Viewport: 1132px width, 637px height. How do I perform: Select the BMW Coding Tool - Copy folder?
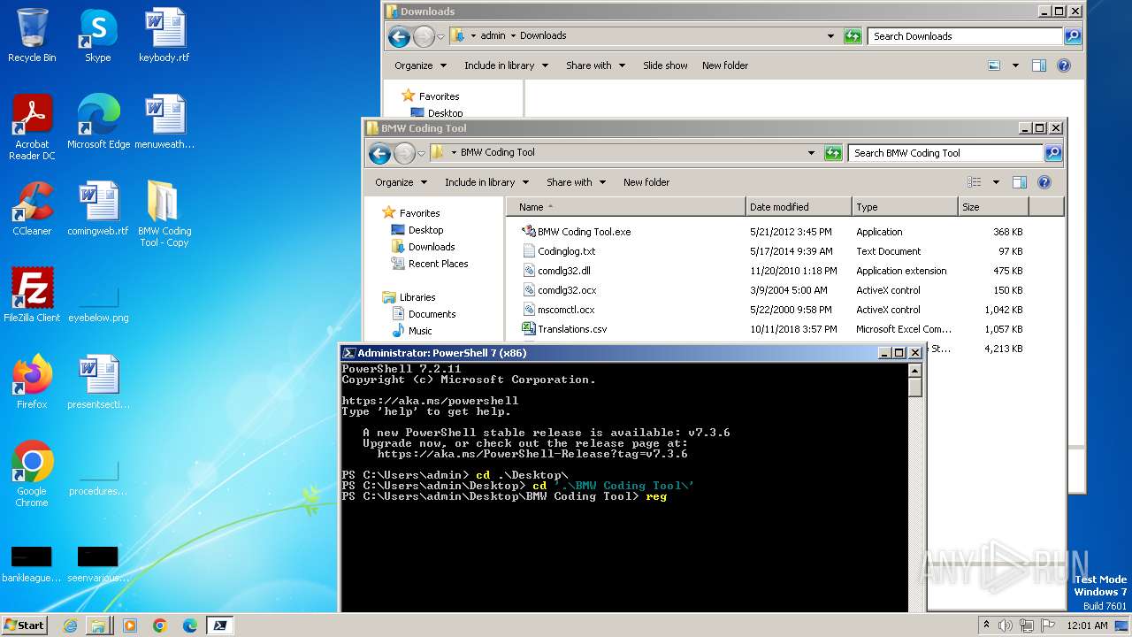tap(164, 214)
